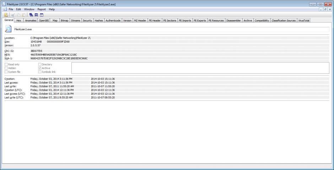The height and width of the screenshot is (170, 334).
Task: Click the FileAlyzer2.exe filename field
Action: tap(172, 29)
